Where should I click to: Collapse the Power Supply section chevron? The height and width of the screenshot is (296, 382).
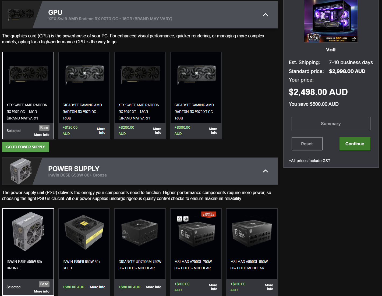[x=265, y=171]
